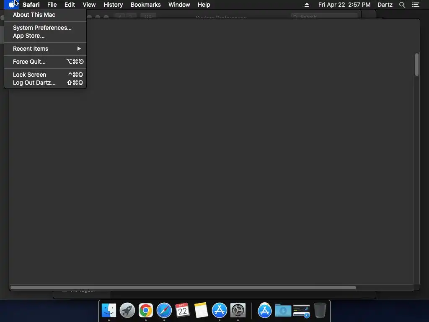Open System Preferences gear in Dock

pyautogui.click(x=238, y=310)
